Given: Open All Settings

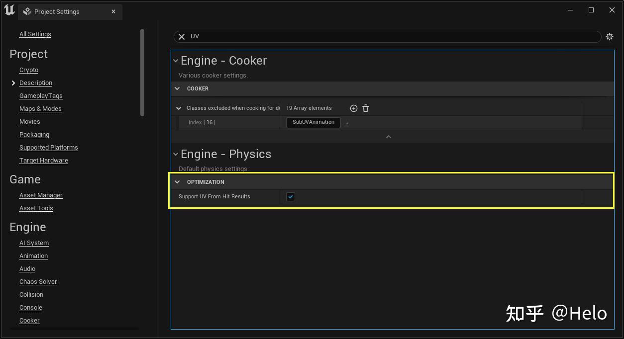Looking at the screenshot, I should click(35, 34).
